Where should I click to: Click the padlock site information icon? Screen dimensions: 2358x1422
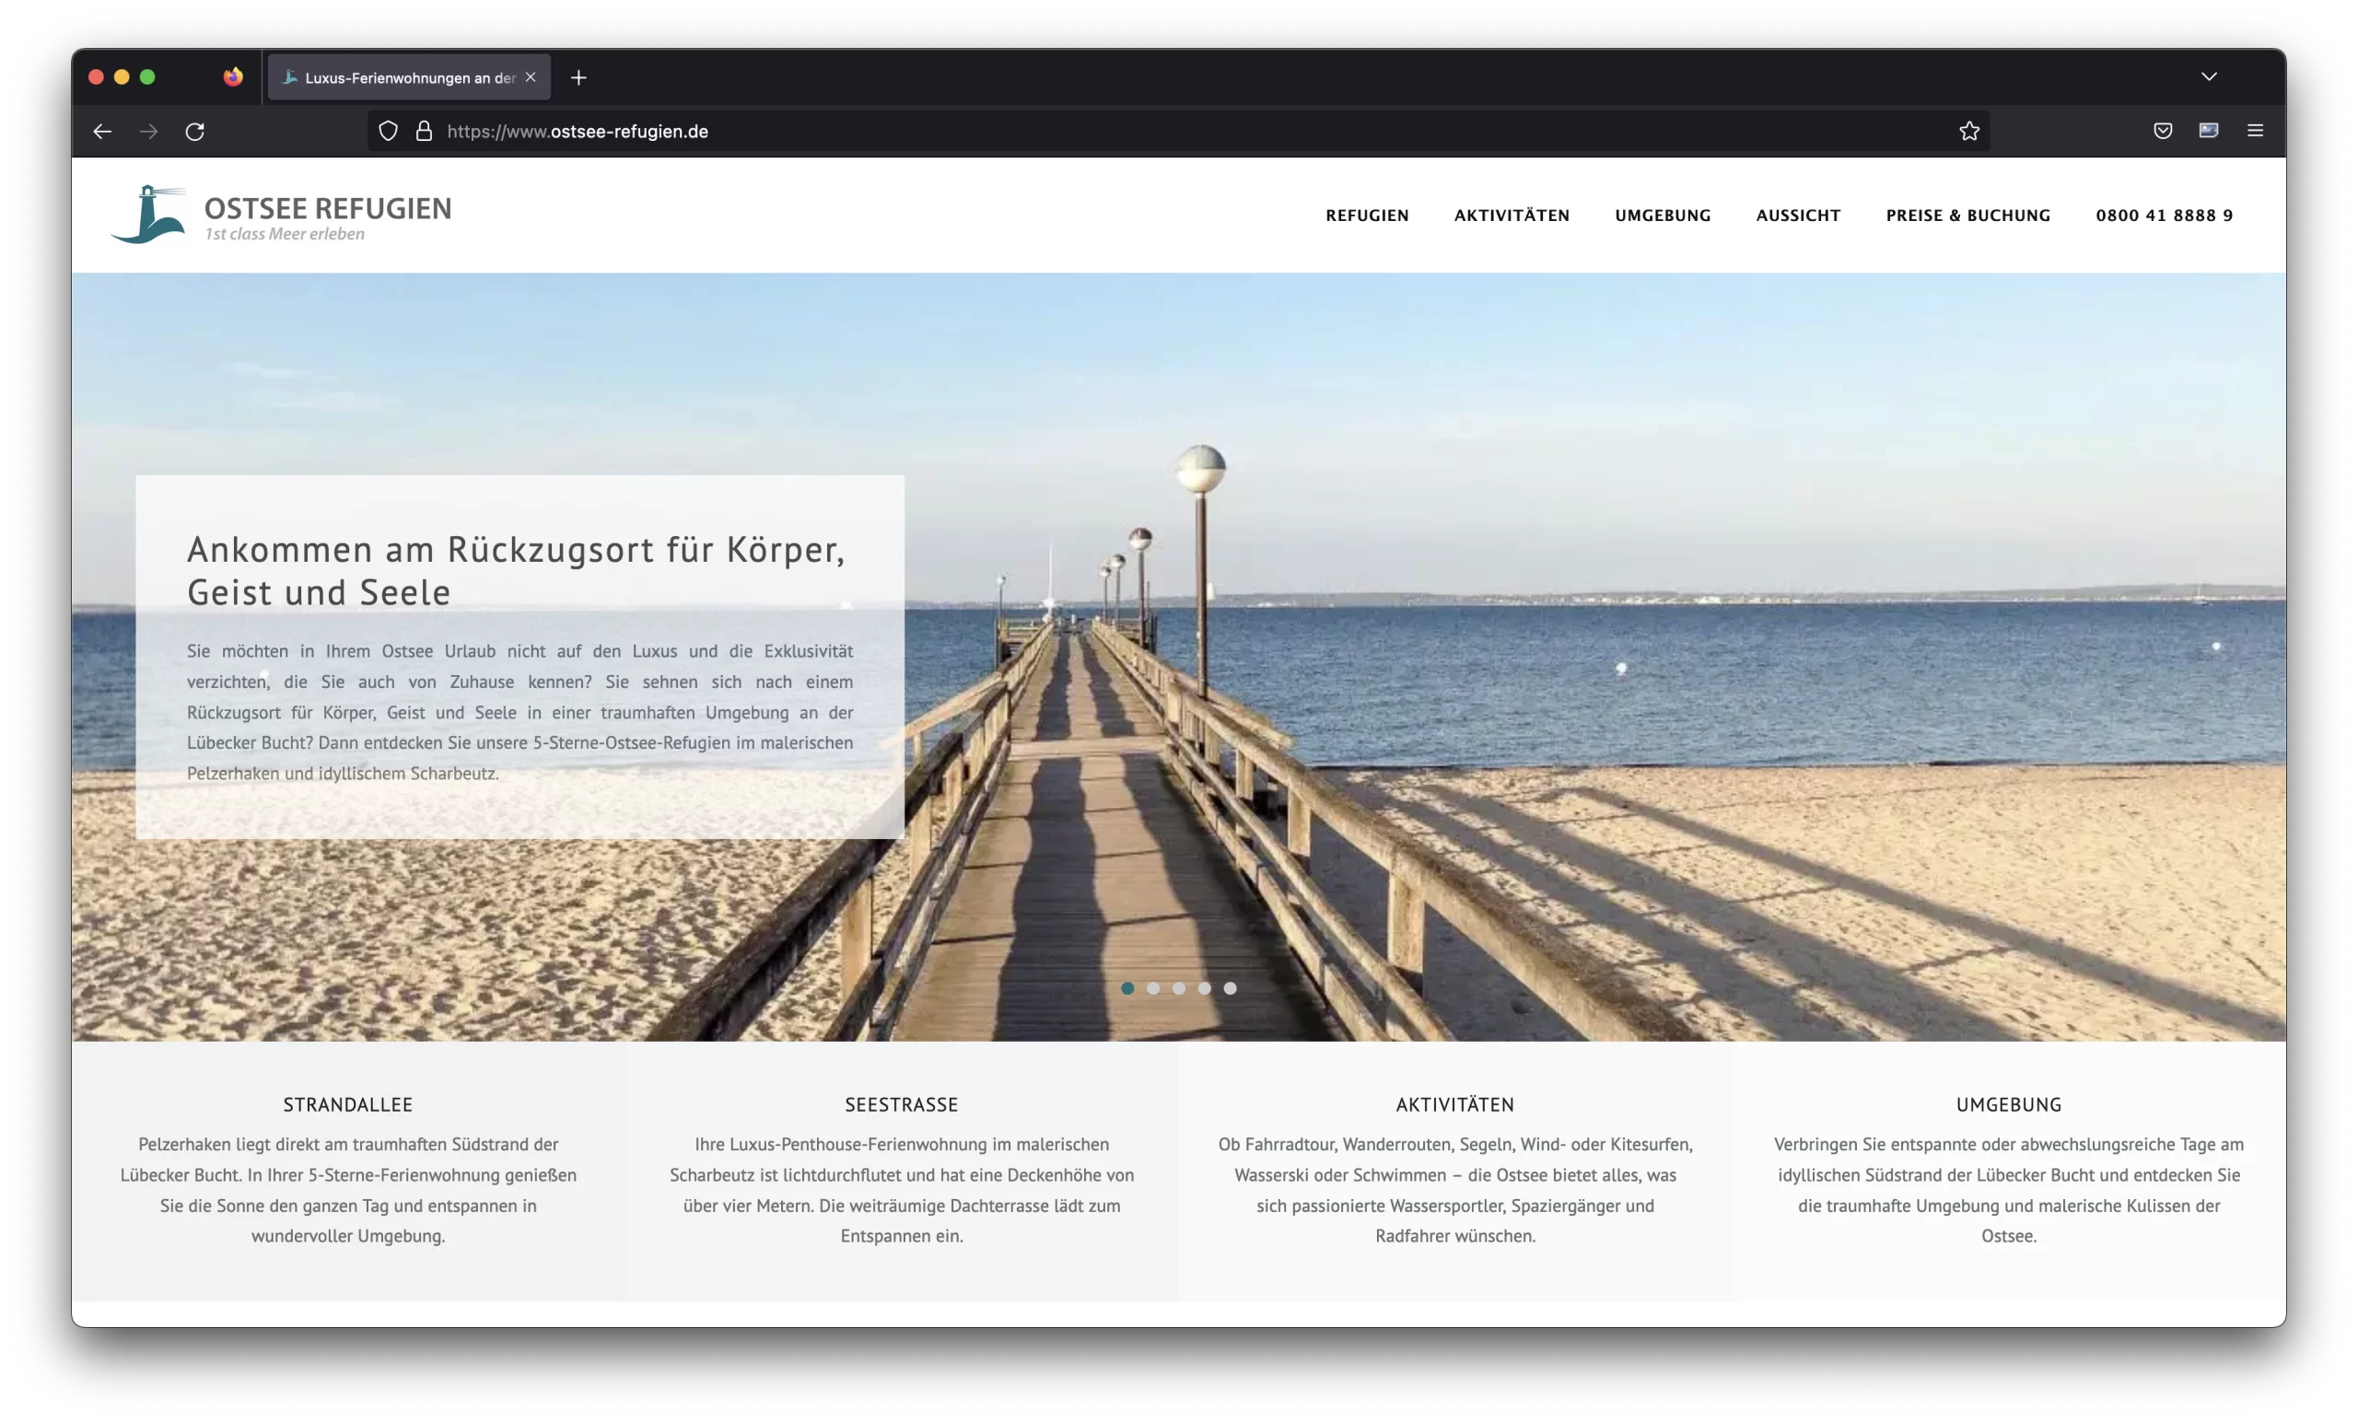coord(424,131)
